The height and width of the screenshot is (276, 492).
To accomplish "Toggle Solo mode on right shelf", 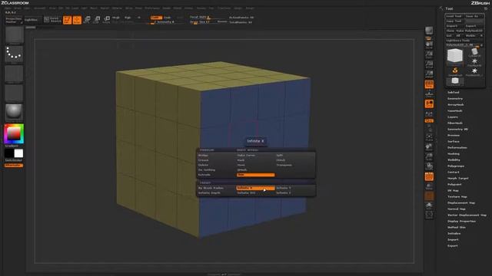I will [429, 205].
